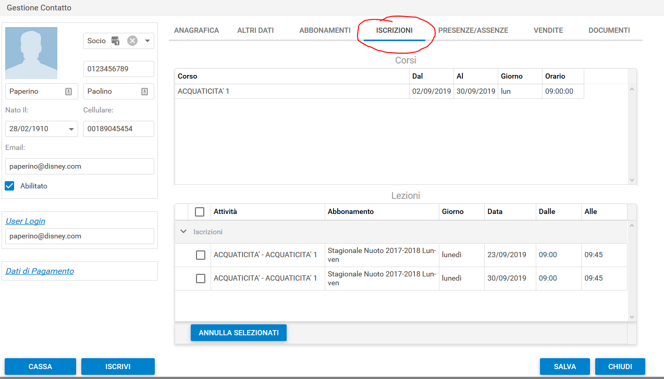Select the ISCRIZIONI tab

[x=395, y=30]
